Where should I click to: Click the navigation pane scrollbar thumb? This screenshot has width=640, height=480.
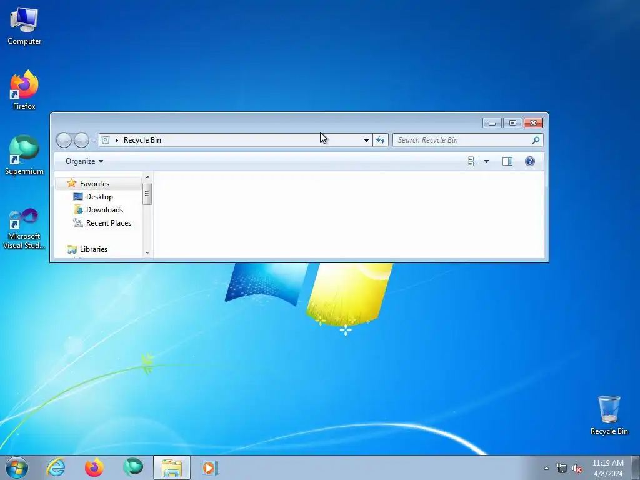point(147,194)
